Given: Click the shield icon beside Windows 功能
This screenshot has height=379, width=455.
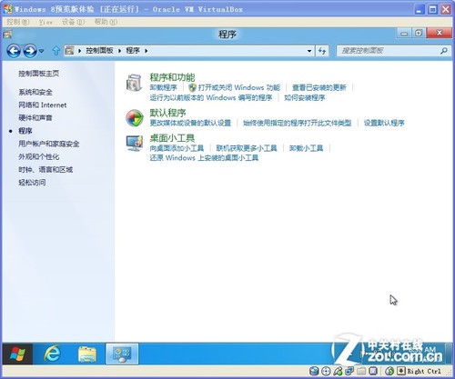Looking at the screenshot, I should [192, 88].
